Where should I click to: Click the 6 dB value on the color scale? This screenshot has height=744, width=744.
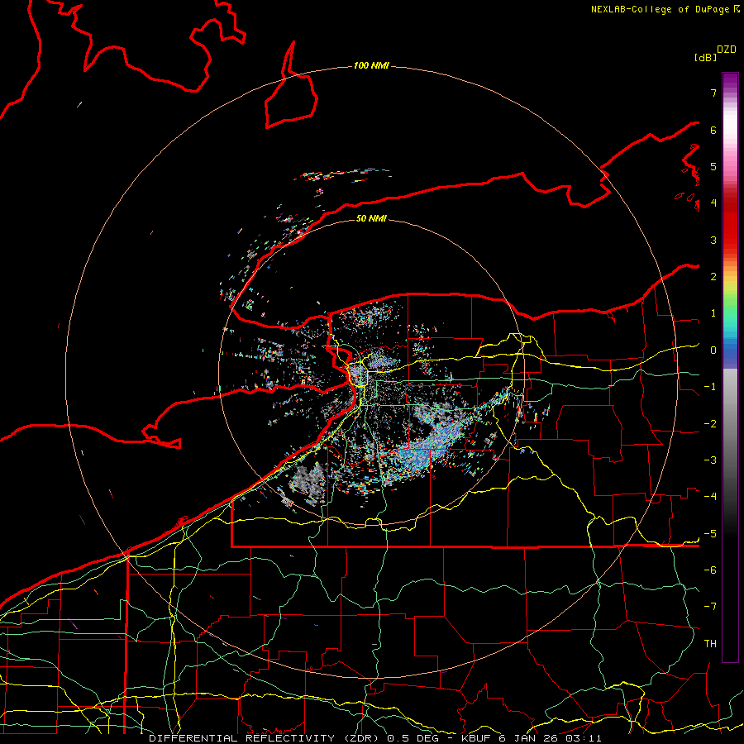pos(713,130)
